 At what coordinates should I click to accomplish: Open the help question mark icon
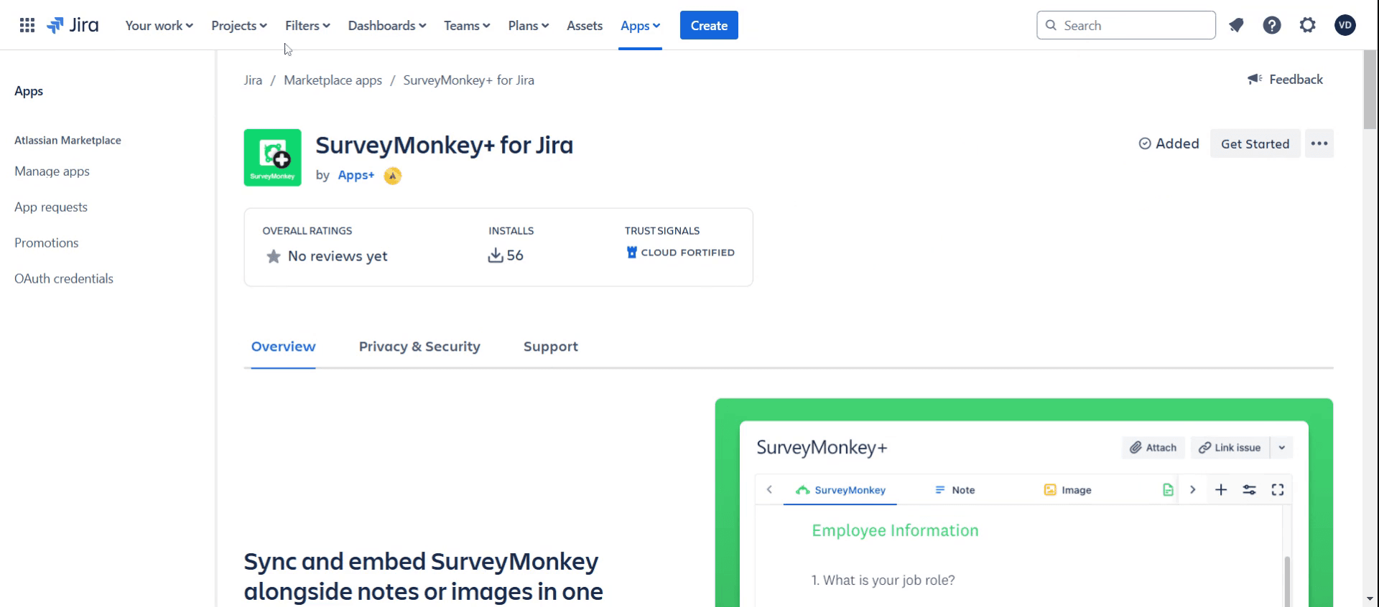(1272, 25)
